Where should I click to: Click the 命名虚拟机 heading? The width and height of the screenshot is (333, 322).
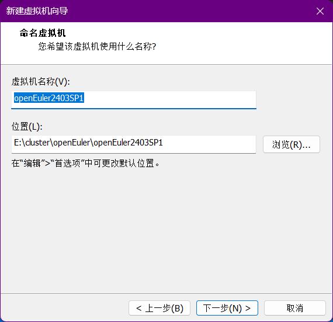(43, 33)
